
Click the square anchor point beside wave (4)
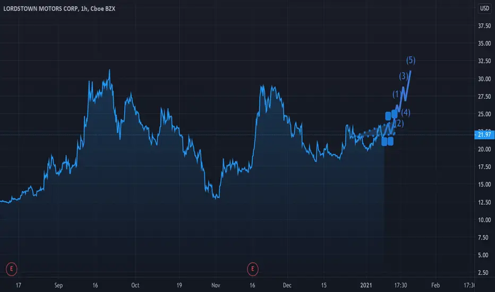pyautogui.click(x=394, y=114)
